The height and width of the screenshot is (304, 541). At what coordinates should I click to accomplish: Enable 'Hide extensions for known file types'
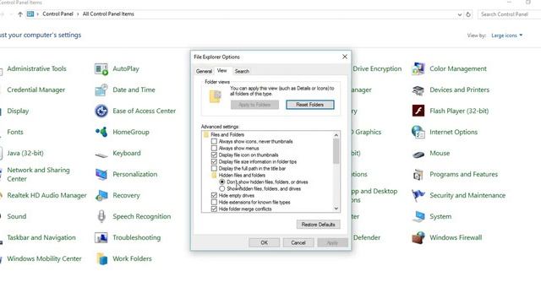tap(214, 203)
